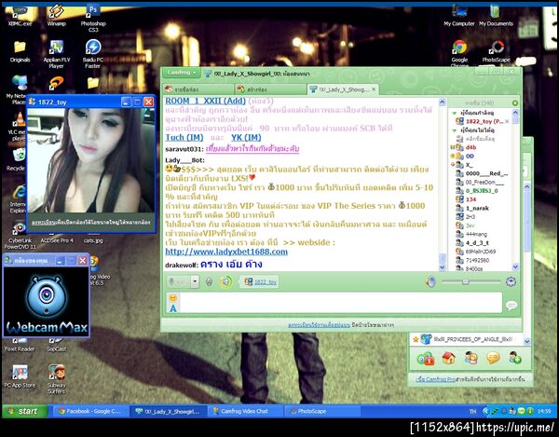Select user 1_narak in user list
The image size is (559, 437).
click(x=477, y=208)
